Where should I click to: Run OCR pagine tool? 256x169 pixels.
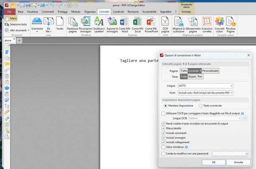point(165,25)
